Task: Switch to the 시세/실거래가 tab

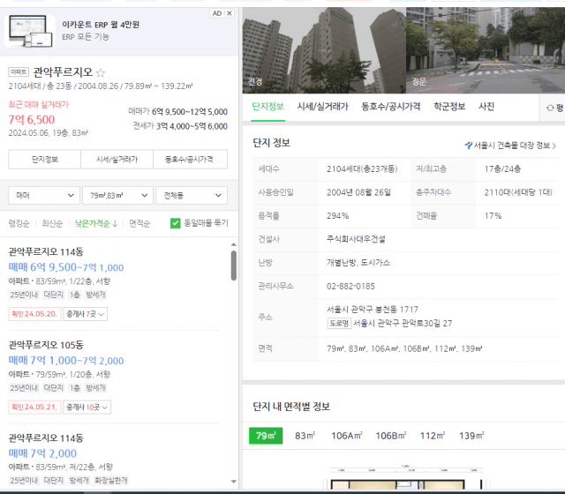Action: (x=322, y=107)
